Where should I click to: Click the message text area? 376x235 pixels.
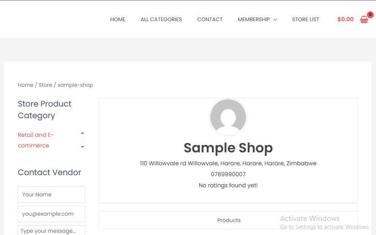pyautogui.click(x=52, y=230)
